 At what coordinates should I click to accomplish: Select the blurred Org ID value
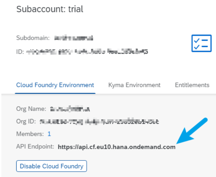(x=99, y=122)
